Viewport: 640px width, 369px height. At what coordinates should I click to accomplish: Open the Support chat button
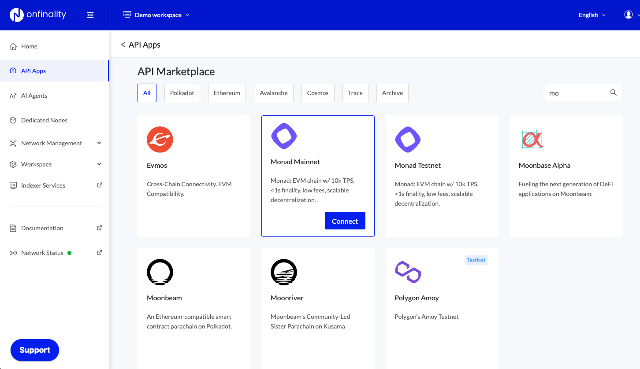(x=35, y=350)
